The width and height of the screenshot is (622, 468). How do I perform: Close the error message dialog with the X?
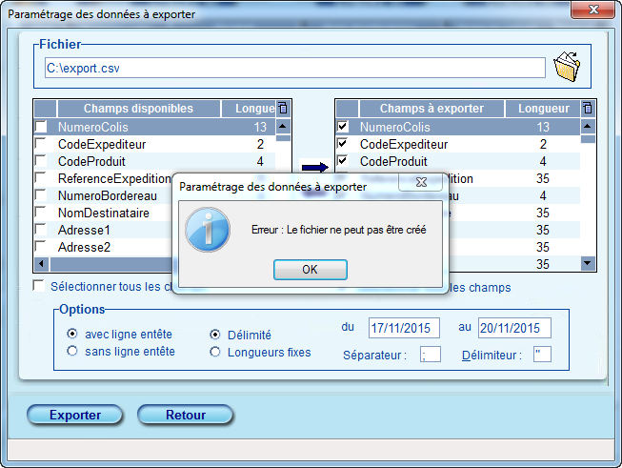[421, 182]
